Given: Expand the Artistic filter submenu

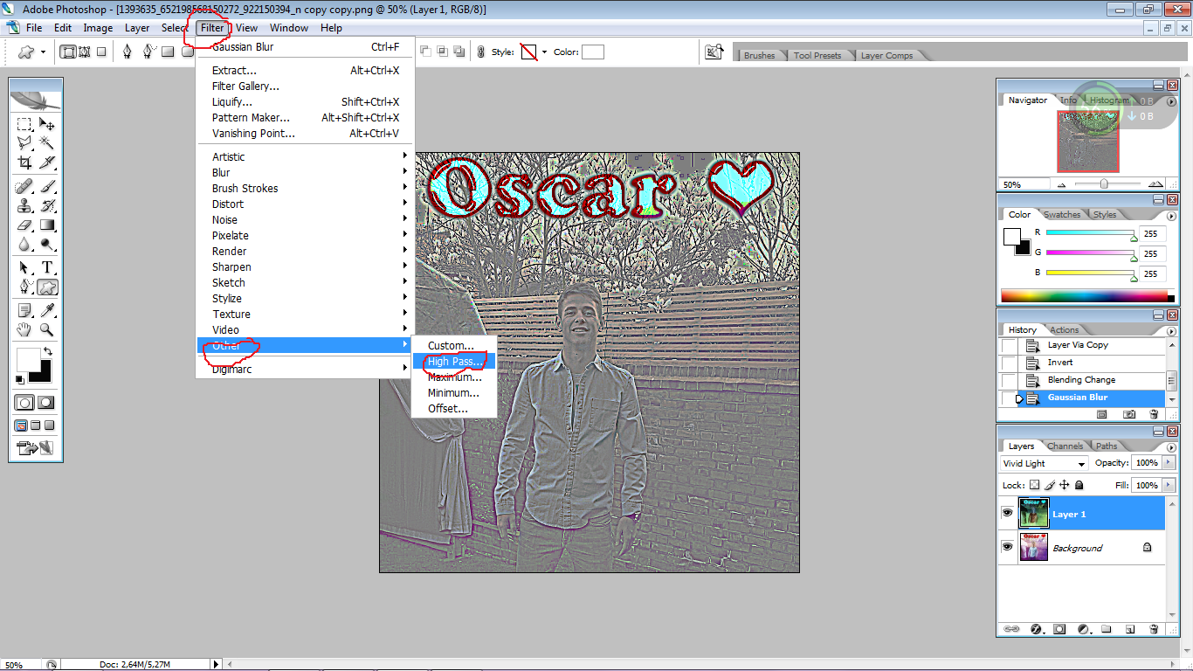Looking at the screenshot, I should [306, 156].
